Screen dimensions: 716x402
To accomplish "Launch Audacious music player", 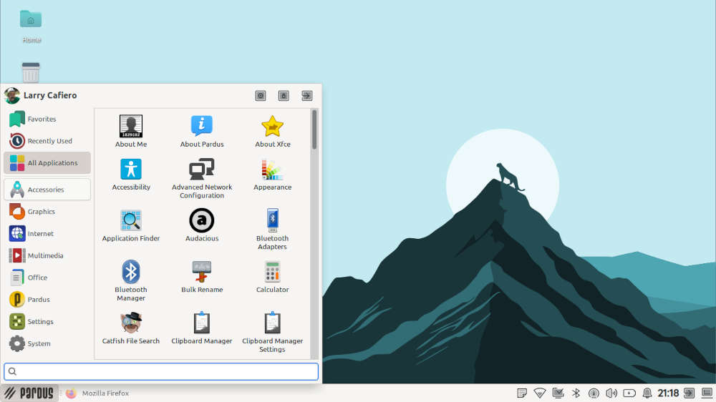I will [x=202, y=225].
